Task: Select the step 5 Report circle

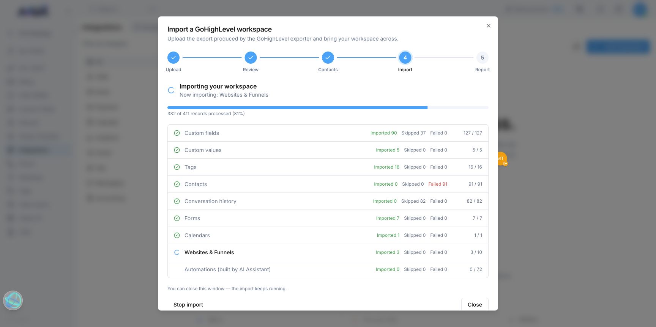Action: click(483, 58)
